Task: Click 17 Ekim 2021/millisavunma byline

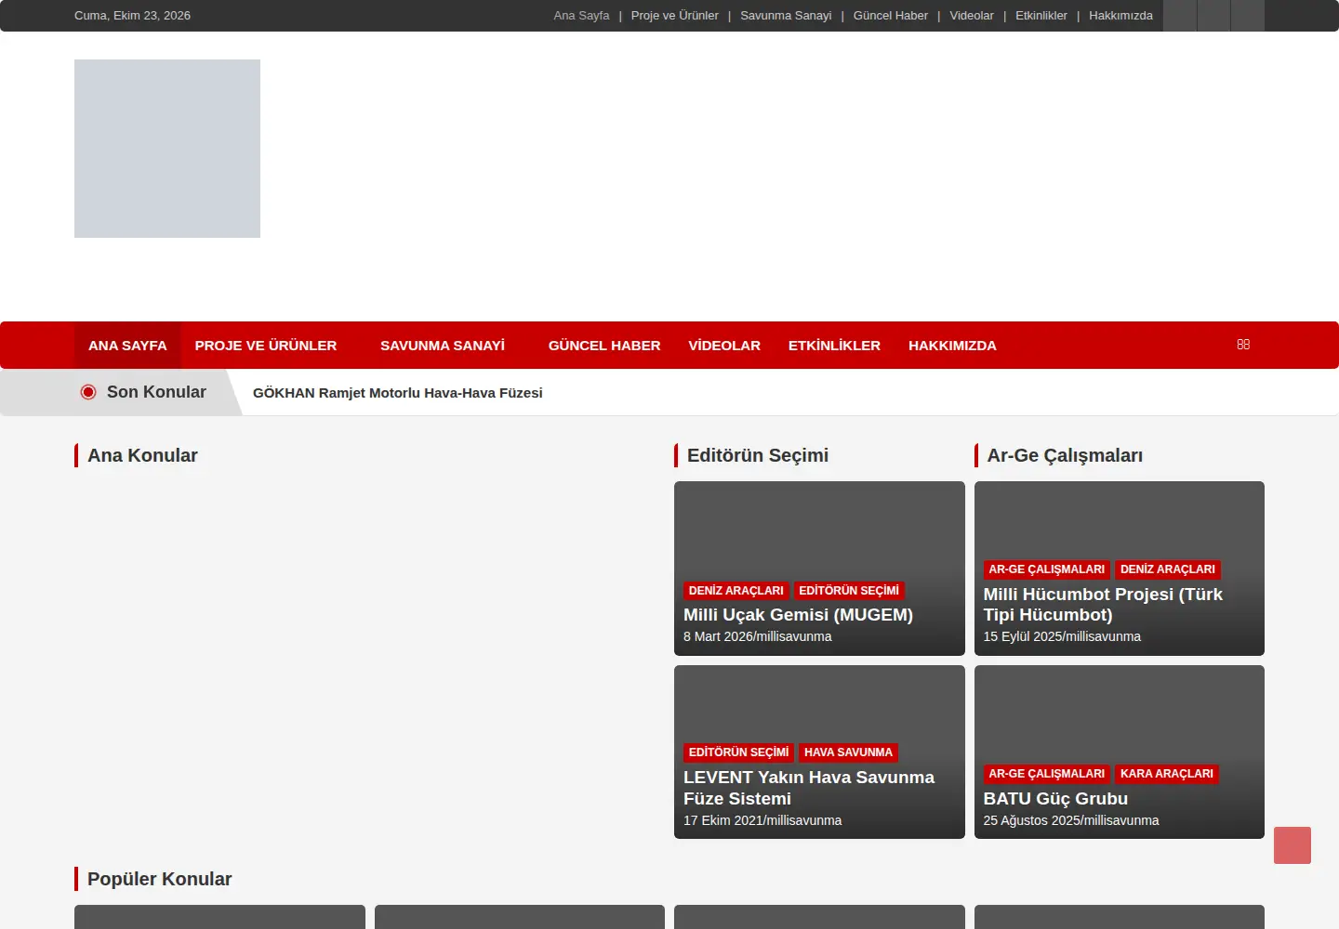Action: (x=762, y=820)
